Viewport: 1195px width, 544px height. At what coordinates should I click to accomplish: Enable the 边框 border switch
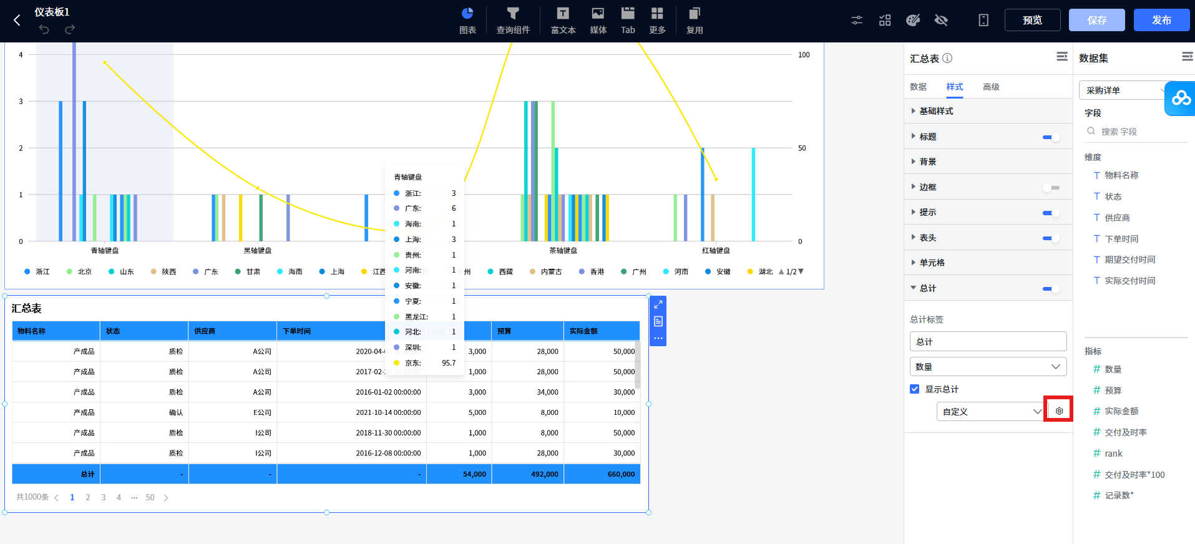[x=1051, y=188]
